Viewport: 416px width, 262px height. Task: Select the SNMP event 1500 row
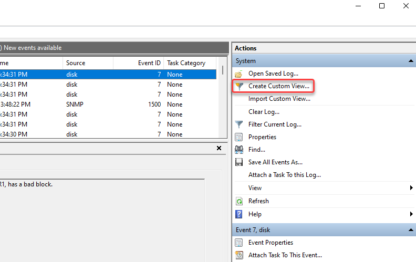tap(105, 104)
